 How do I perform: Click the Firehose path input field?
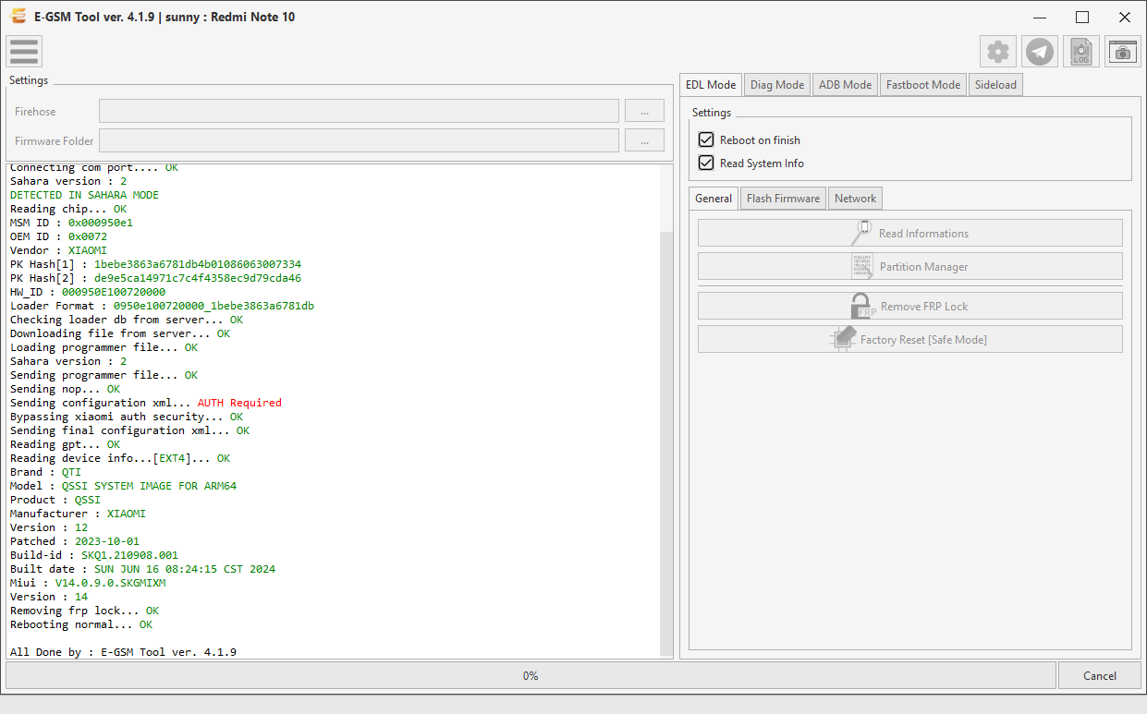click(x=359, y=111)
